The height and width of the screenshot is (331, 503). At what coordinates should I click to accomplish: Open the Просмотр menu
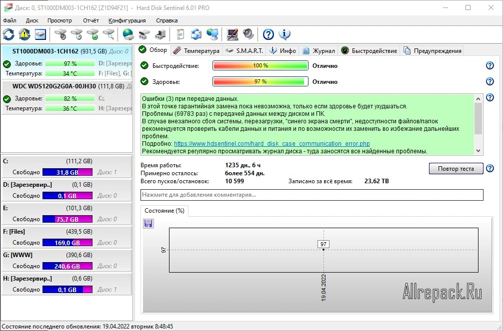point(59,20)
